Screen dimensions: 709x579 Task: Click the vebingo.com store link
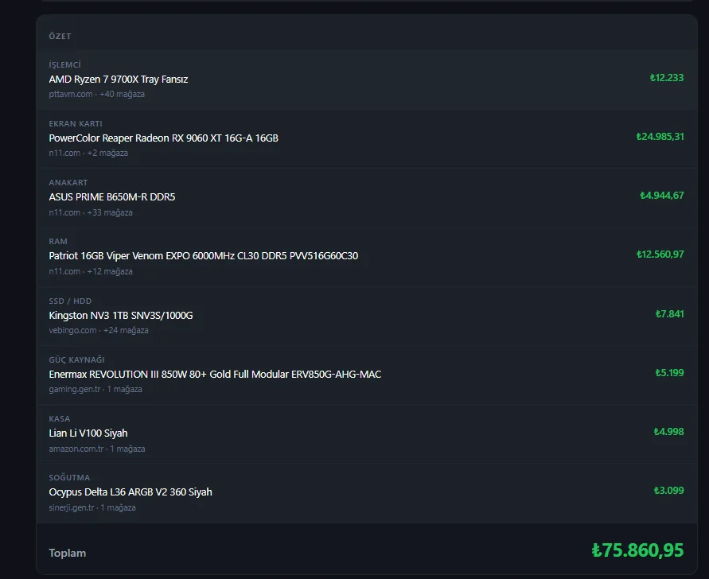click(72, 330)
